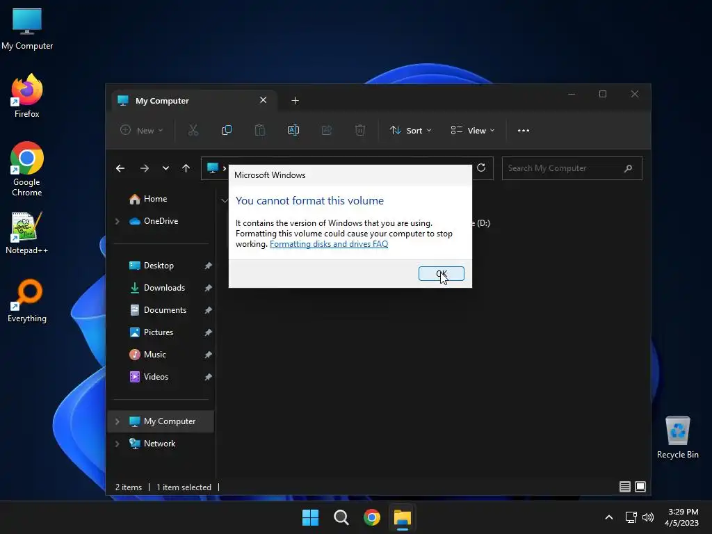
Task: Open the Notepad++ desktop shortcut
Action: [27, 232]
